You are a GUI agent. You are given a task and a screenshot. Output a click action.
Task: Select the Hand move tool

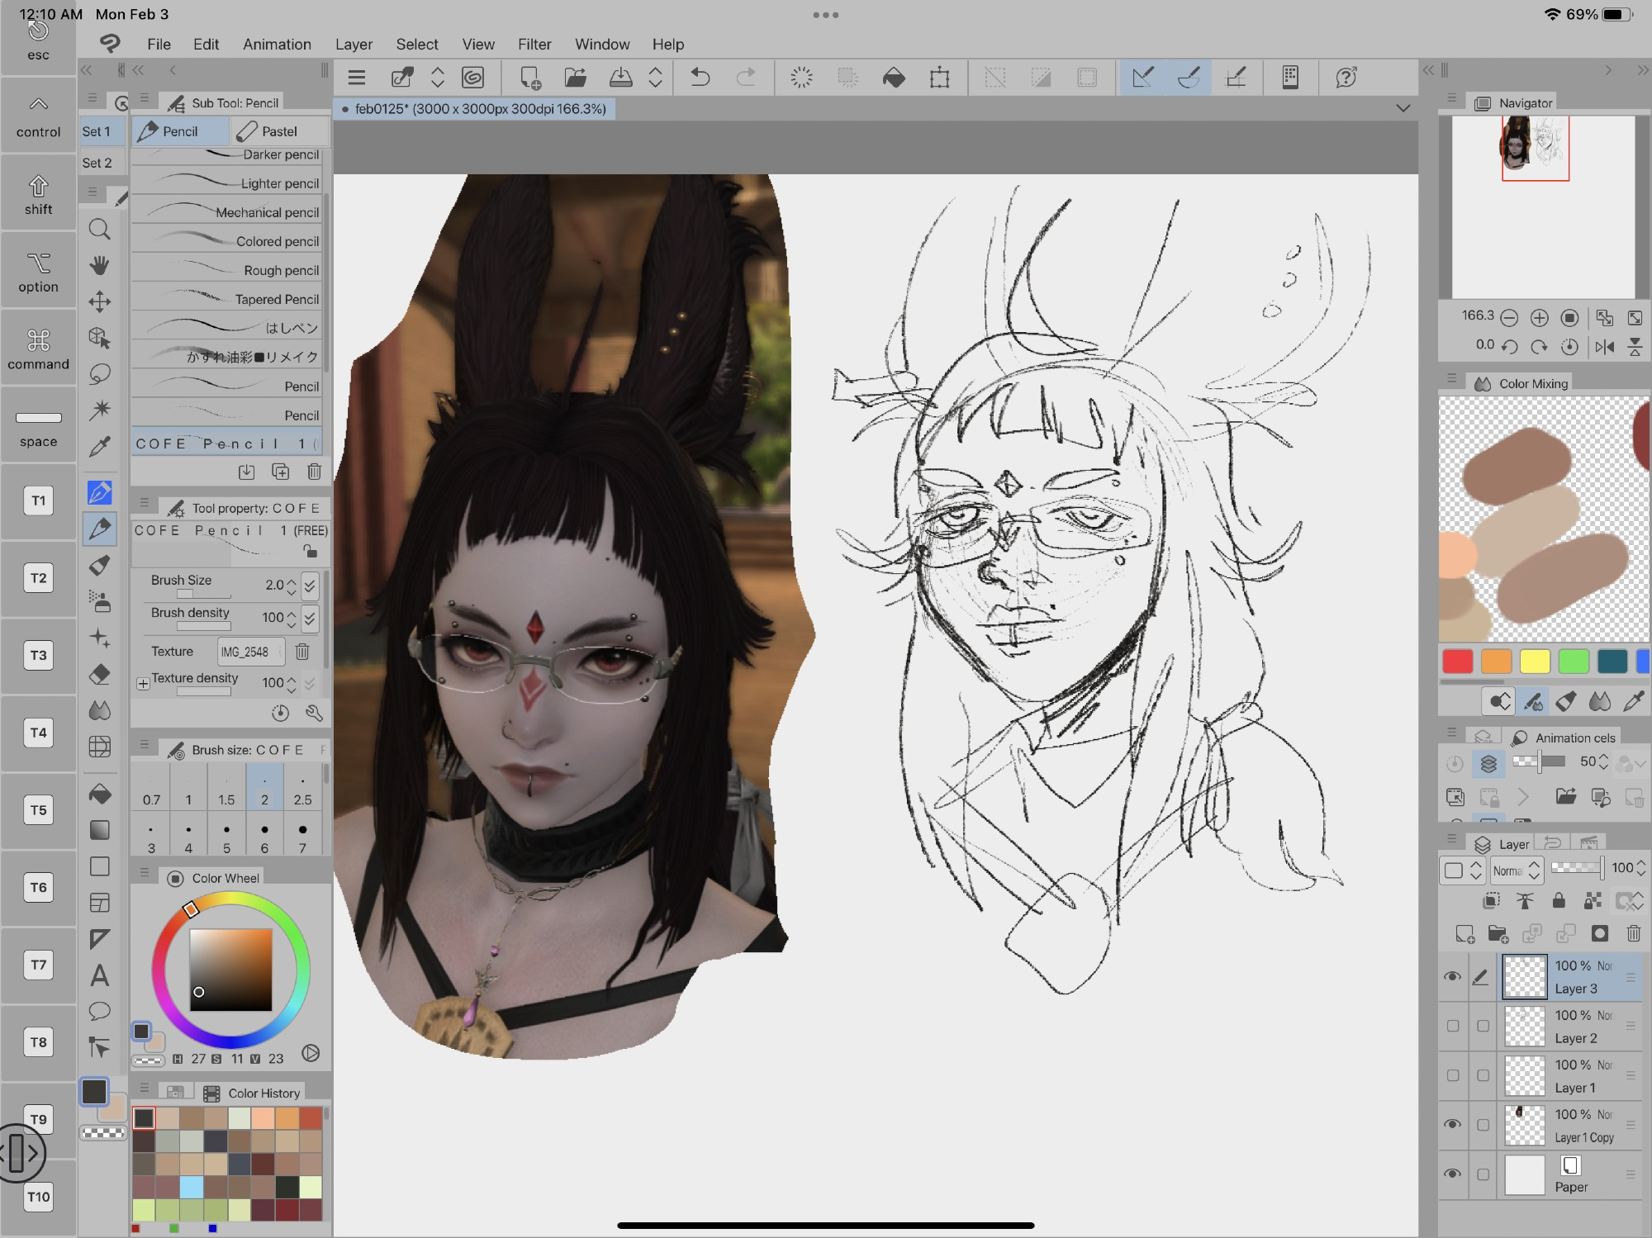pyautogui.click(x=99, y=265)
